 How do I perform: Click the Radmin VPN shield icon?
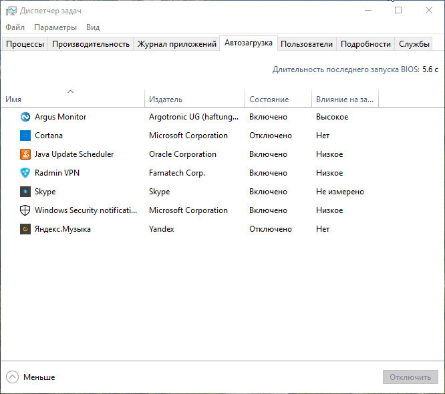click(25, 173)
